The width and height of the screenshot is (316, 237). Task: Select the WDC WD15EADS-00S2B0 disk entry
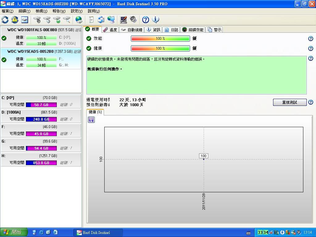(30, 52)
